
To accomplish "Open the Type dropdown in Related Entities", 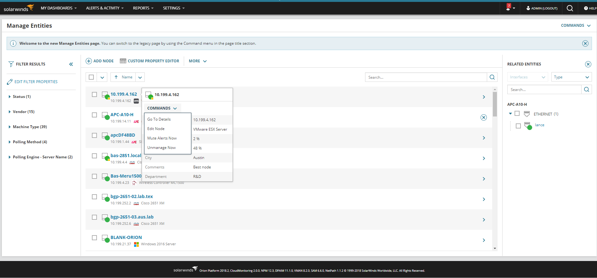I will (x=571, y=77).
